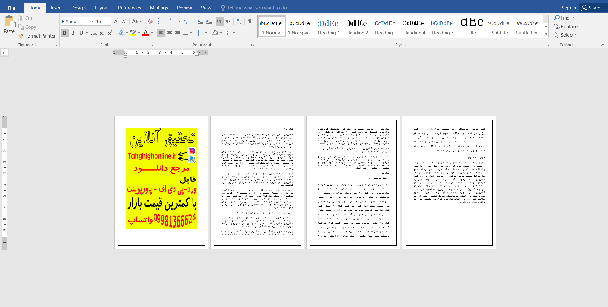Expand the Numbering list dropdown

click(179, 21)
